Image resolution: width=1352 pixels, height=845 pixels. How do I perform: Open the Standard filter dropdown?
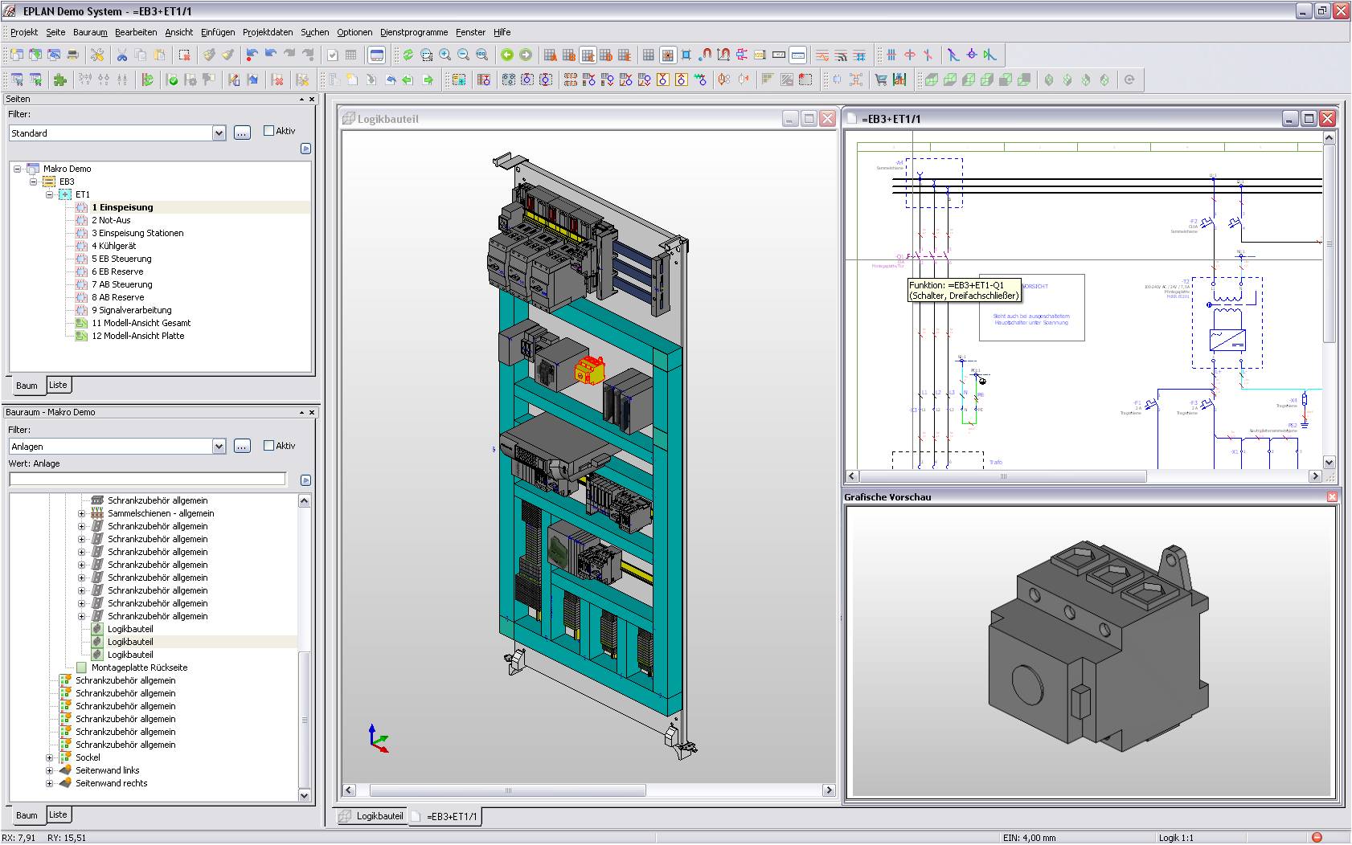click(x=219, y=133)
